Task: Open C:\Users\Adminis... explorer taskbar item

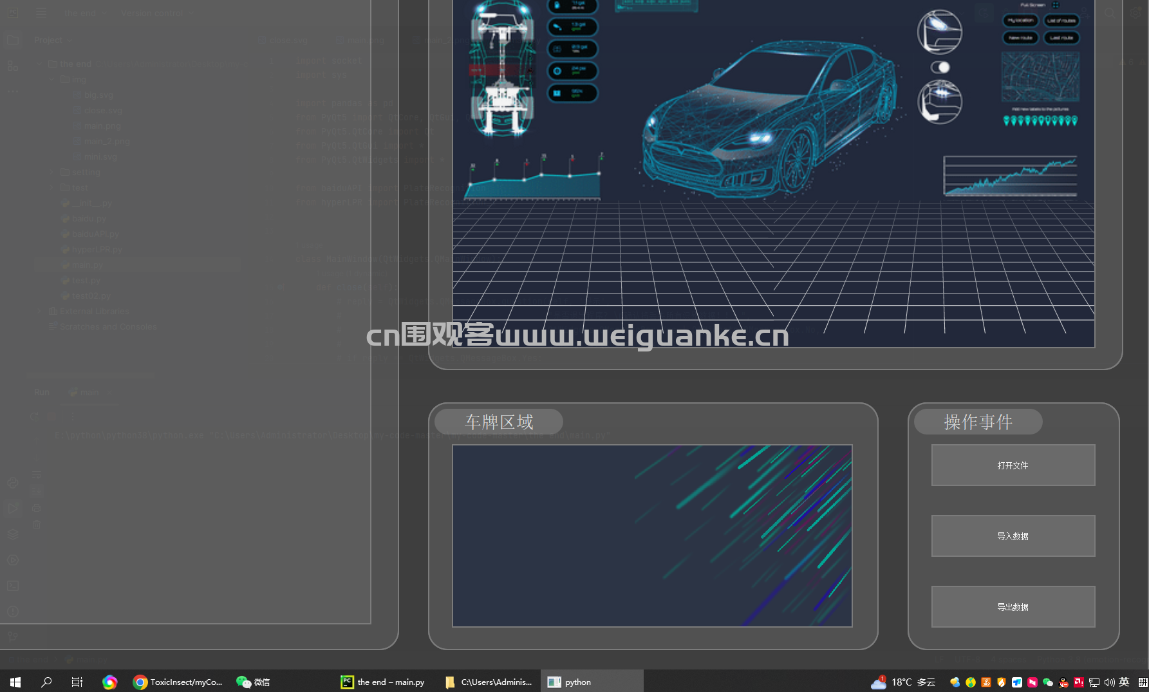Action: point(489,682)
